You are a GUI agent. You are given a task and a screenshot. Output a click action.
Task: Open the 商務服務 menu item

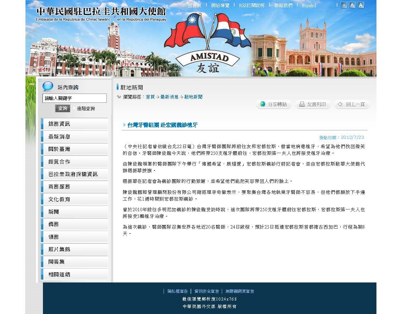[75, 187]
